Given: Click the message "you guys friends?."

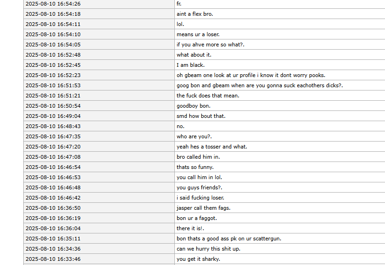Looking at the screenshot, I should [199, 187].
